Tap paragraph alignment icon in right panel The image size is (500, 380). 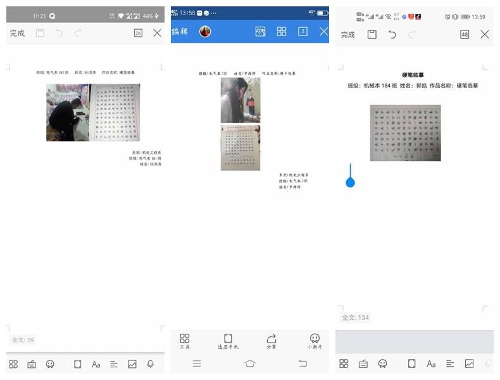[x=450, y=364]
